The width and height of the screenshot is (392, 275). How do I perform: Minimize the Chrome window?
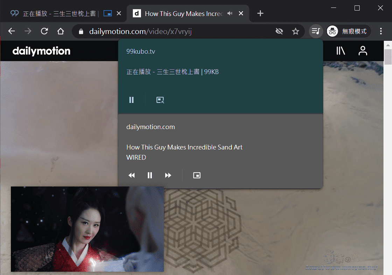(x=334, y=8)
